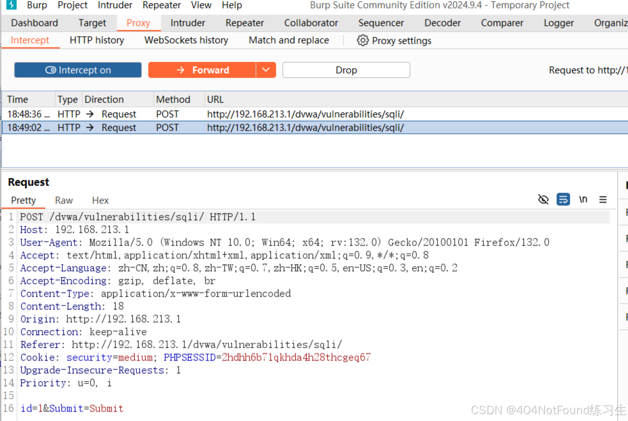The width and height of the screenshot is (628, 421).
Task: Toggle the Intercept on button
Action: point(78,70)
